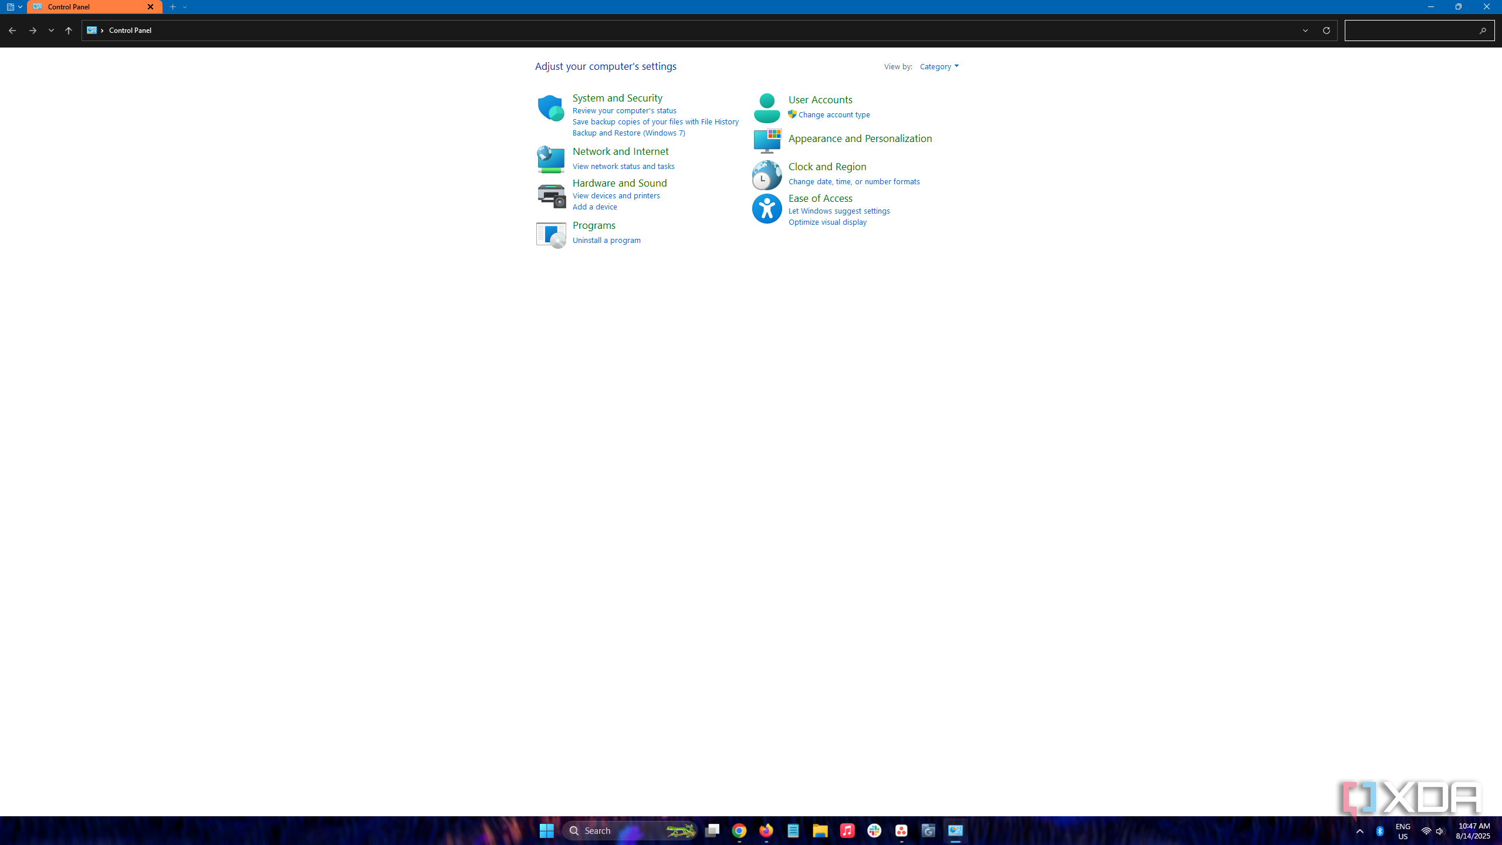Select the Control Panel tab

point(94,7)
